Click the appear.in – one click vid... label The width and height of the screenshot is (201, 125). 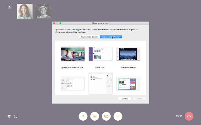tap(73, 67)
